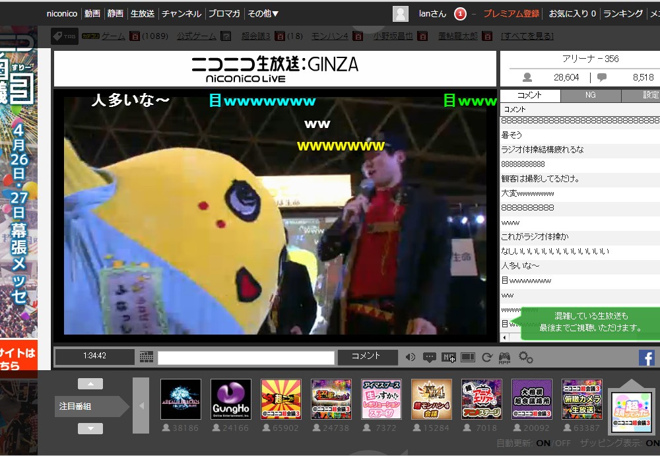This screenshot has width=660, height=456.
Task: Go to チャンネル section
Action: pyautogui.click(x=181, y=13)
